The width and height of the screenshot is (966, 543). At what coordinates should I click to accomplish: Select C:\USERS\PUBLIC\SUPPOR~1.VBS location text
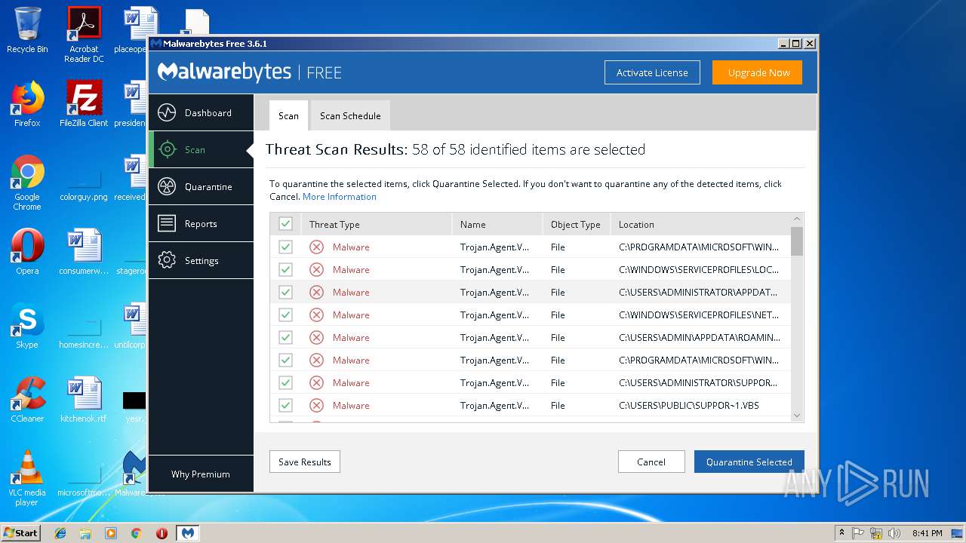[689, 405]
